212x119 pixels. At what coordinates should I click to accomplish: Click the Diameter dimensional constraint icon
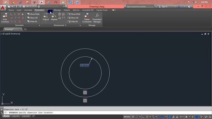(63, 14)
